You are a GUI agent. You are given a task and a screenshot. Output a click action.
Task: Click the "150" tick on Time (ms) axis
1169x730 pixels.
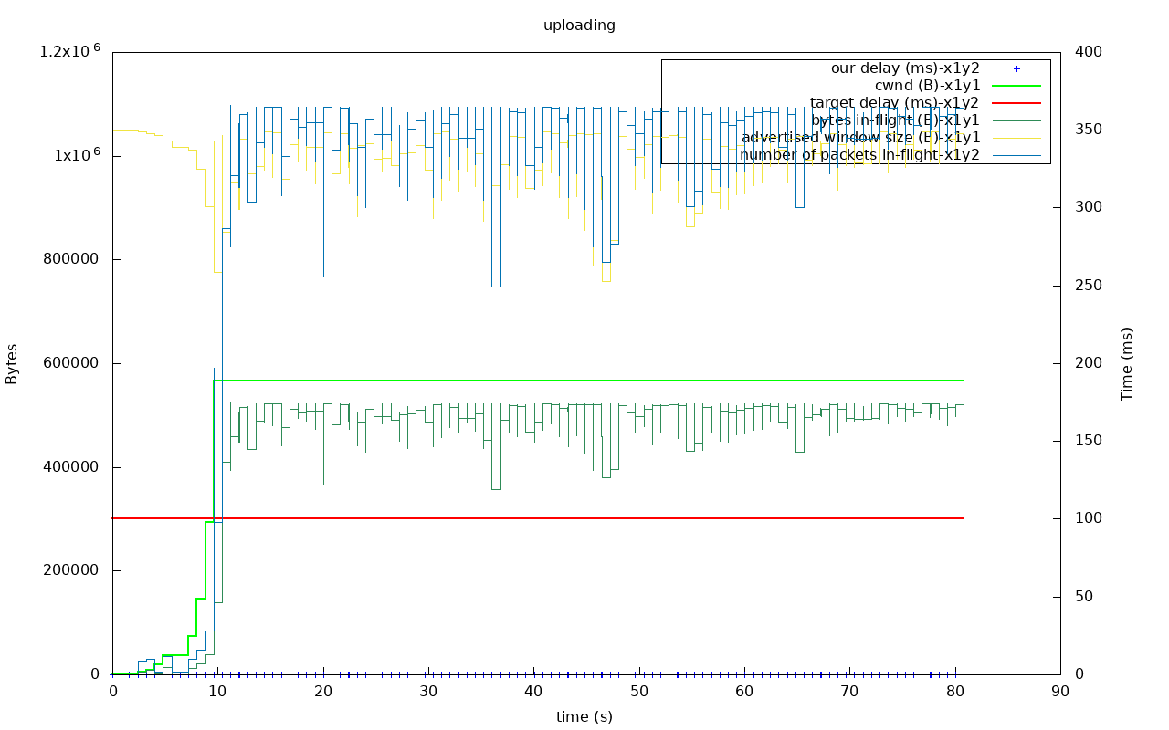1090,441
